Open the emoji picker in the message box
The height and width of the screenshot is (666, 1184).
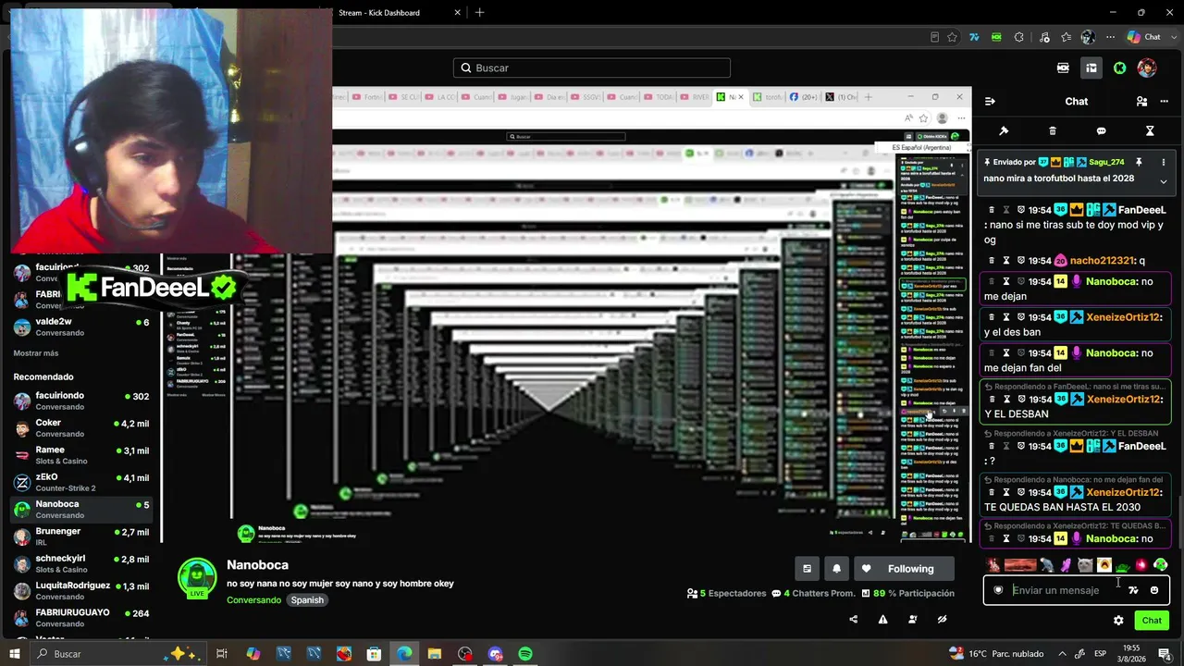point(1154,590)
